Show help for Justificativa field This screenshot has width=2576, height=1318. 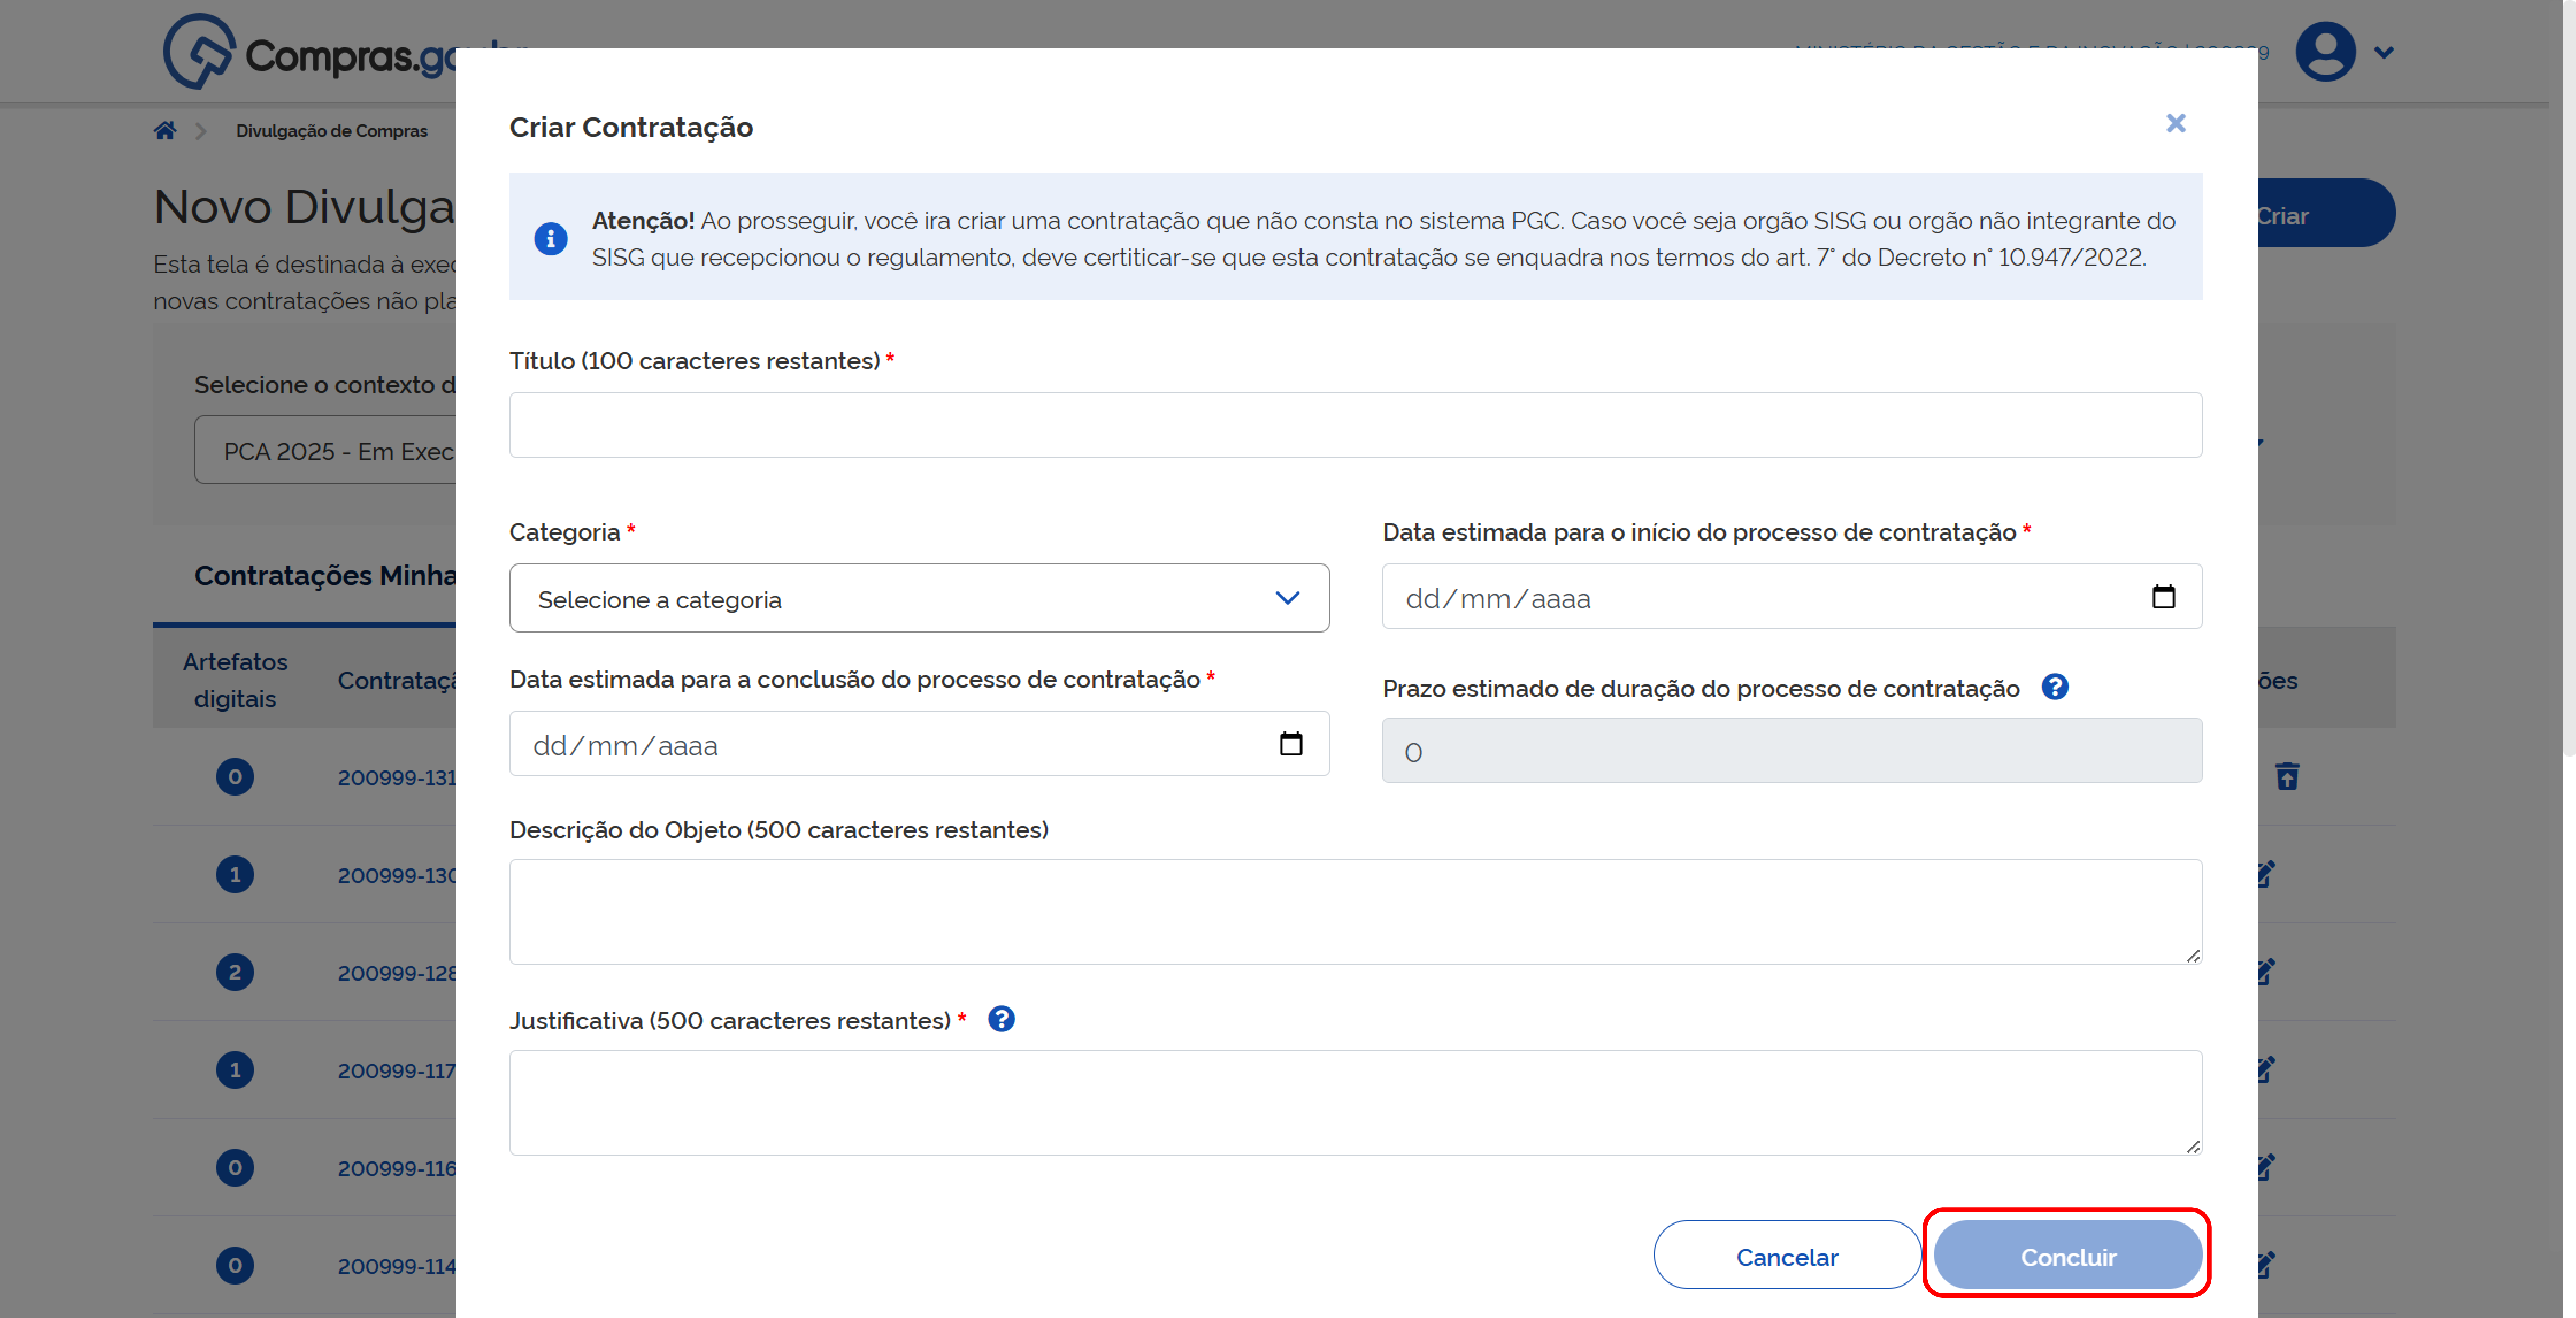[x=1001, y=1019]
